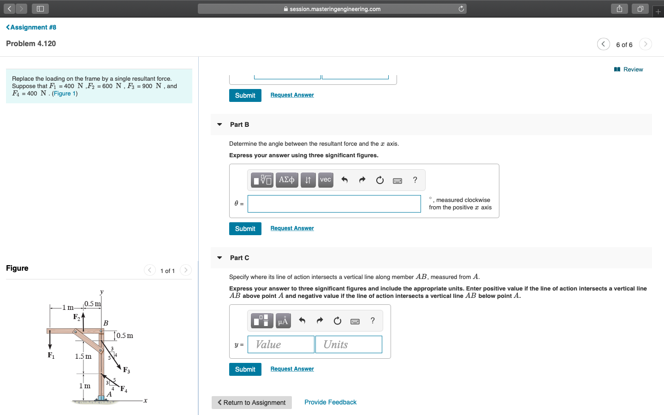The width and height of the screenshot is (664, 415).
Task: Open the on-screen keyboard in Part C
Action: (x=355, y=320)
